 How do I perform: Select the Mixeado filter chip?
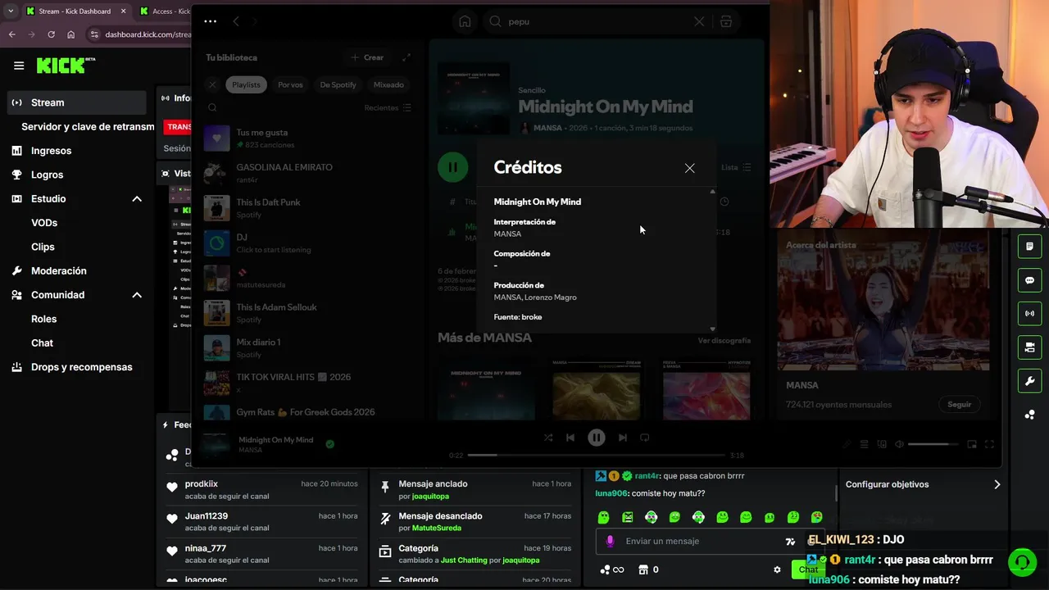pos(388,84)
